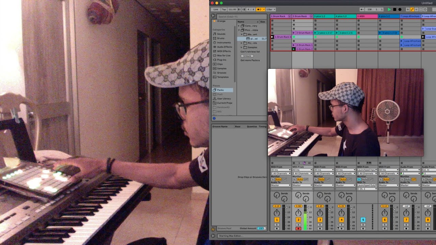
Task: Select the 7 Loop Afrocham track header
Action: (410, 16)
